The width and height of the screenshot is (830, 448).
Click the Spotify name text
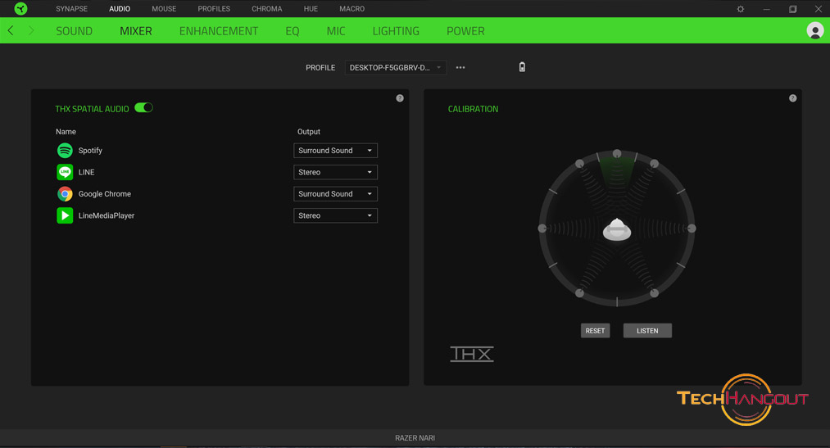point(90,151)
